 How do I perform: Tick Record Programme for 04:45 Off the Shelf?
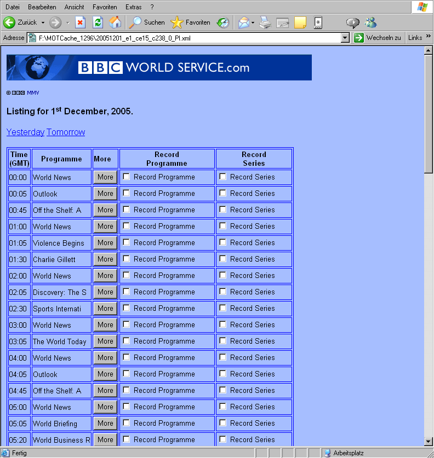127,390
